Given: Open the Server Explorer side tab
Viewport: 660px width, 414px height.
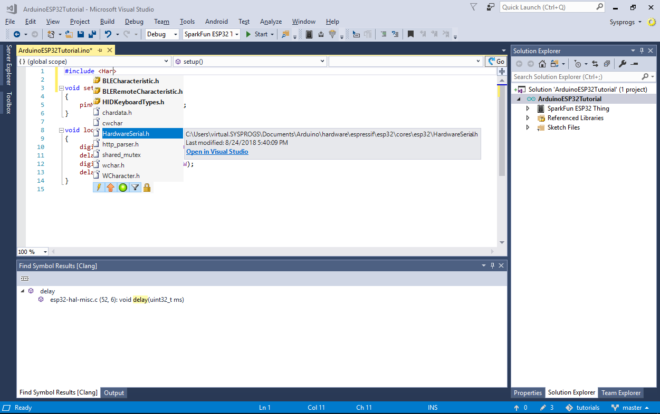Looking at the screenshot, I should pyautogui.click(x=8, y=65).
